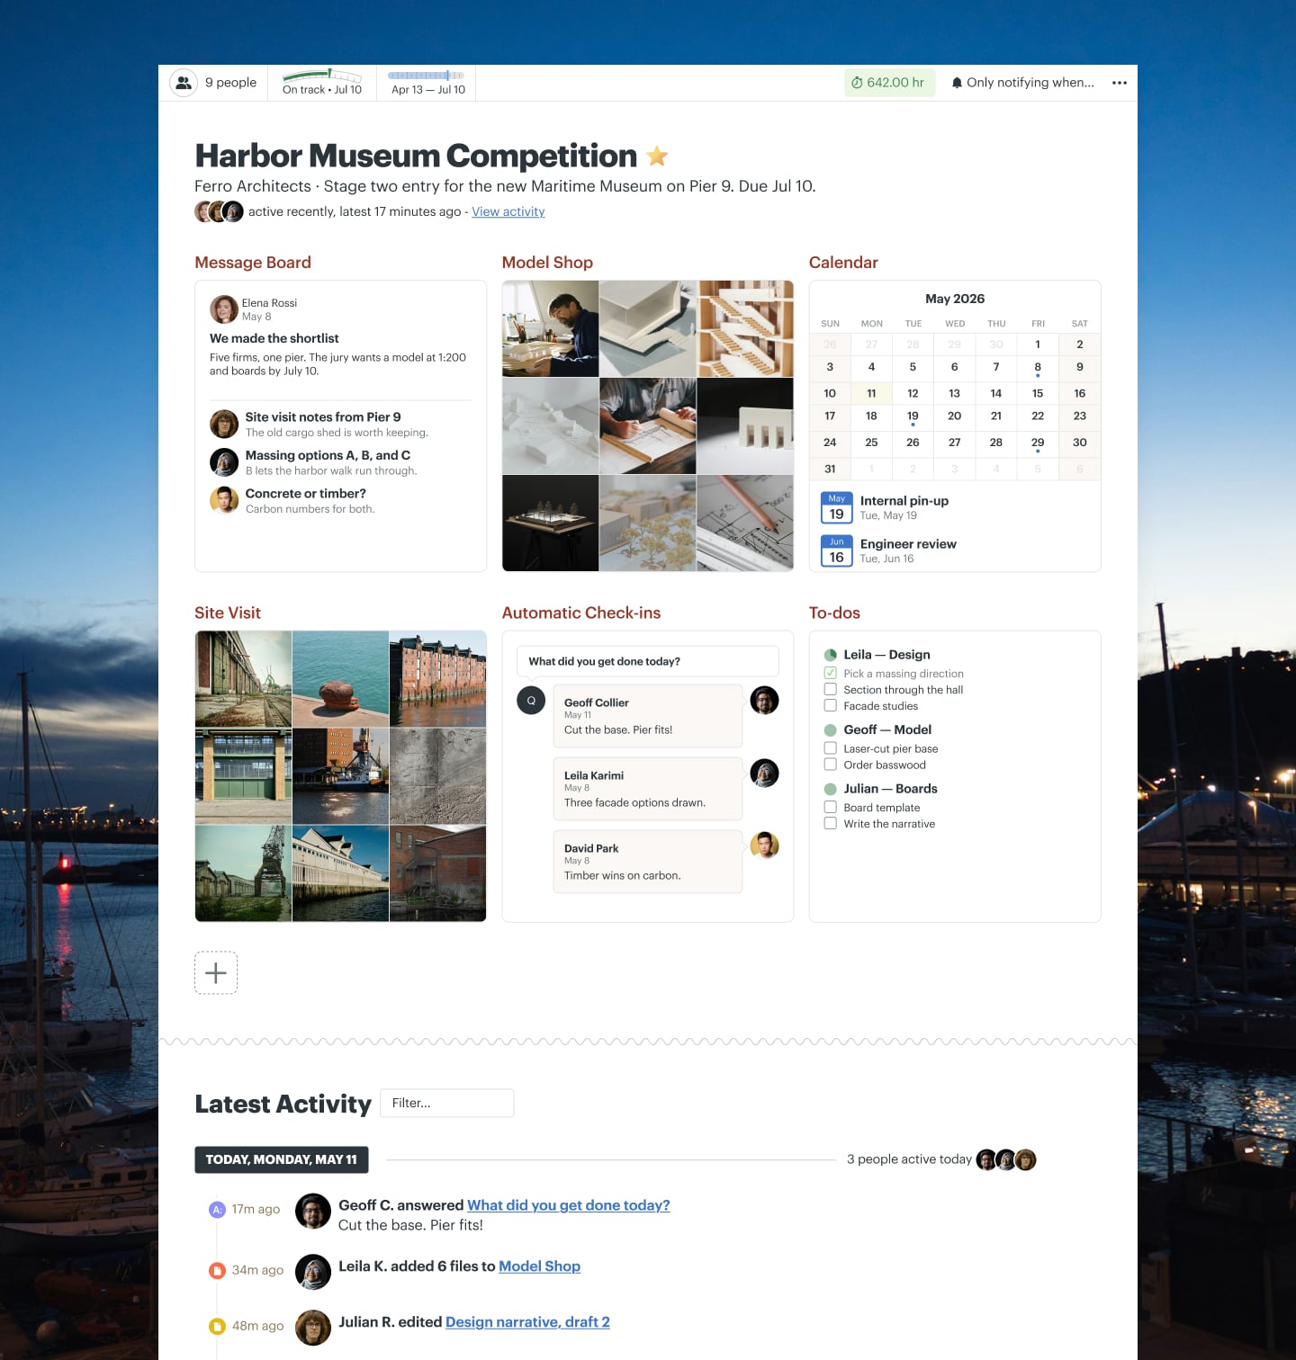Open Site Visit rusty mooring bollard photo
This screenshot has height=1360, width=1296.
pyautogui.click(x=340, y=679)
